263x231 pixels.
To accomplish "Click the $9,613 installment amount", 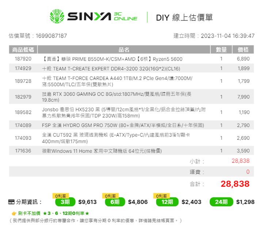I will coord(88,202).
